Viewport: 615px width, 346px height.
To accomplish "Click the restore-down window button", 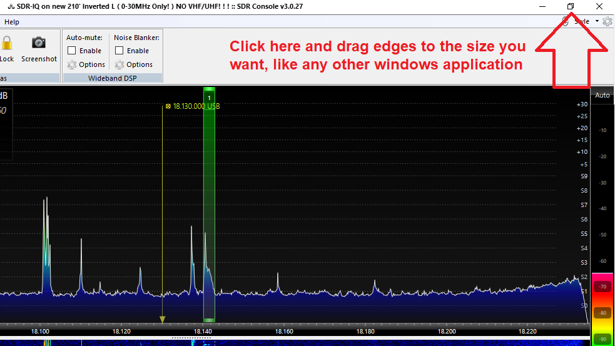I will click(570, 6).
